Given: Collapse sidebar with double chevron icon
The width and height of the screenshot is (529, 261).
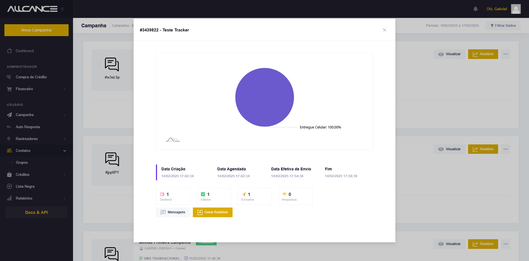Looking at the screenshot, I should 63,9.
